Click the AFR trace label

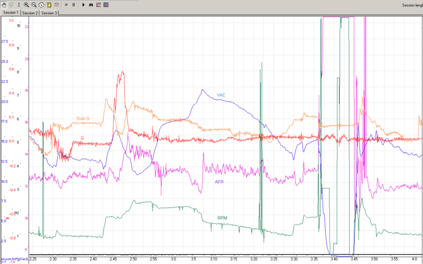click(219, 182)
